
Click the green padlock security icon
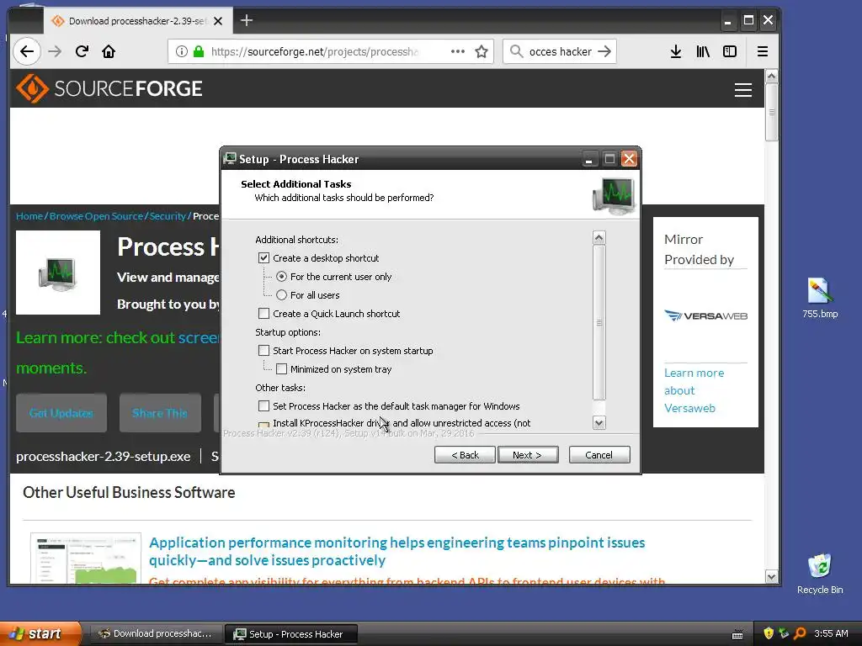tap(199, 51)
